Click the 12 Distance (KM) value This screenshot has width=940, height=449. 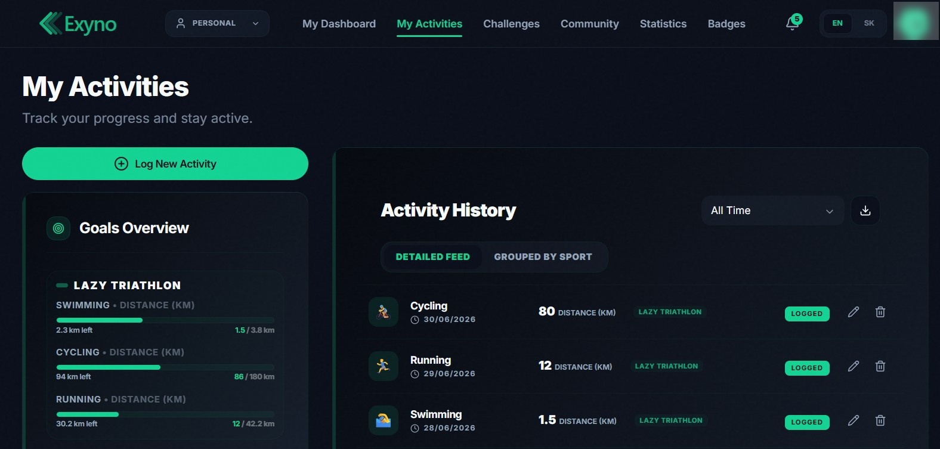coord(575,366)
